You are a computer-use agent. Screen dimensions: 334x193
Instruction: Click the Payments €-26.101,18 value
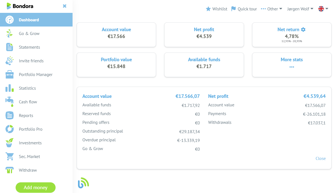click(x=314, y=114)
